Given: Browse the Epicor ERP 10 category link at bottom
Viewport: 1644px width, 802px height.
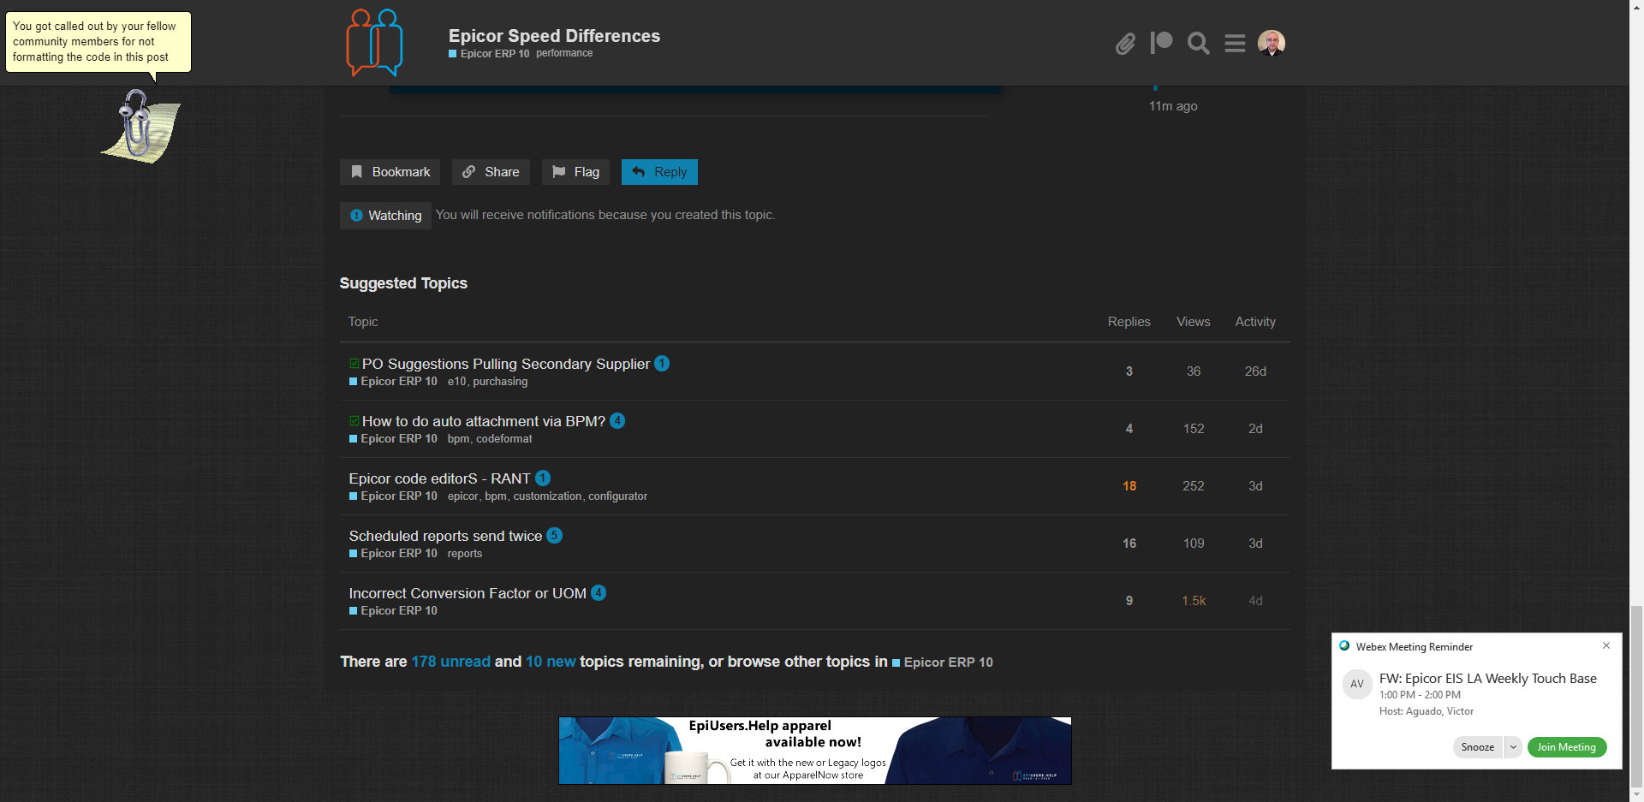Looking at the screenshot, I should pos(942,662).
